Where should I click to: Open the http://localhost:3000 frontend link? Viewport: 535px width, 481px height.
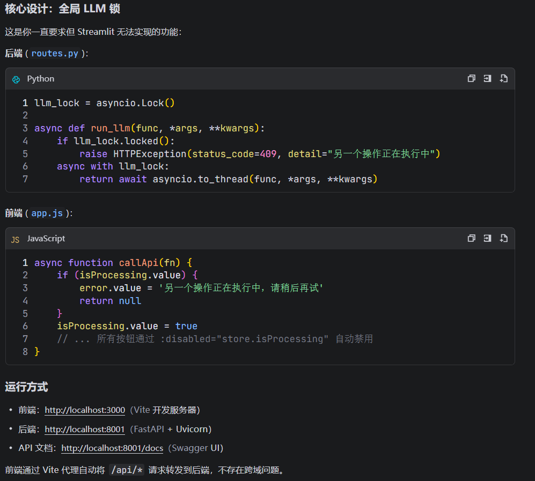pyautogui.click(x=85, y=410)
